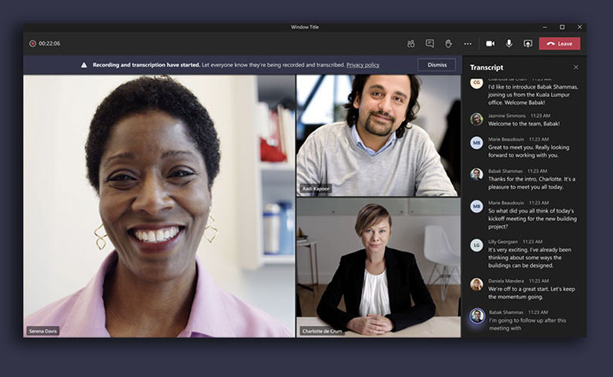Leave the meeting
The height and width of the screenshot is (377, 613).
pos(559,44)
